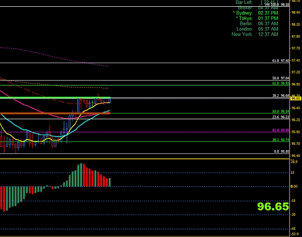Click 98.20 on the price axis
This screenshot has width=302, height=237.
coord(296,25)
